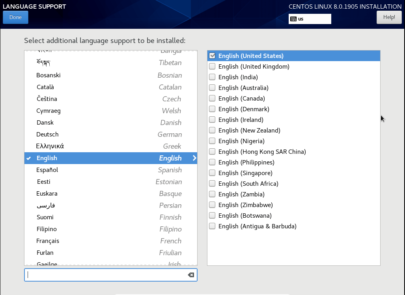
Task: Click the arrow chevron on the English row
Action: [x=194, y=158]
